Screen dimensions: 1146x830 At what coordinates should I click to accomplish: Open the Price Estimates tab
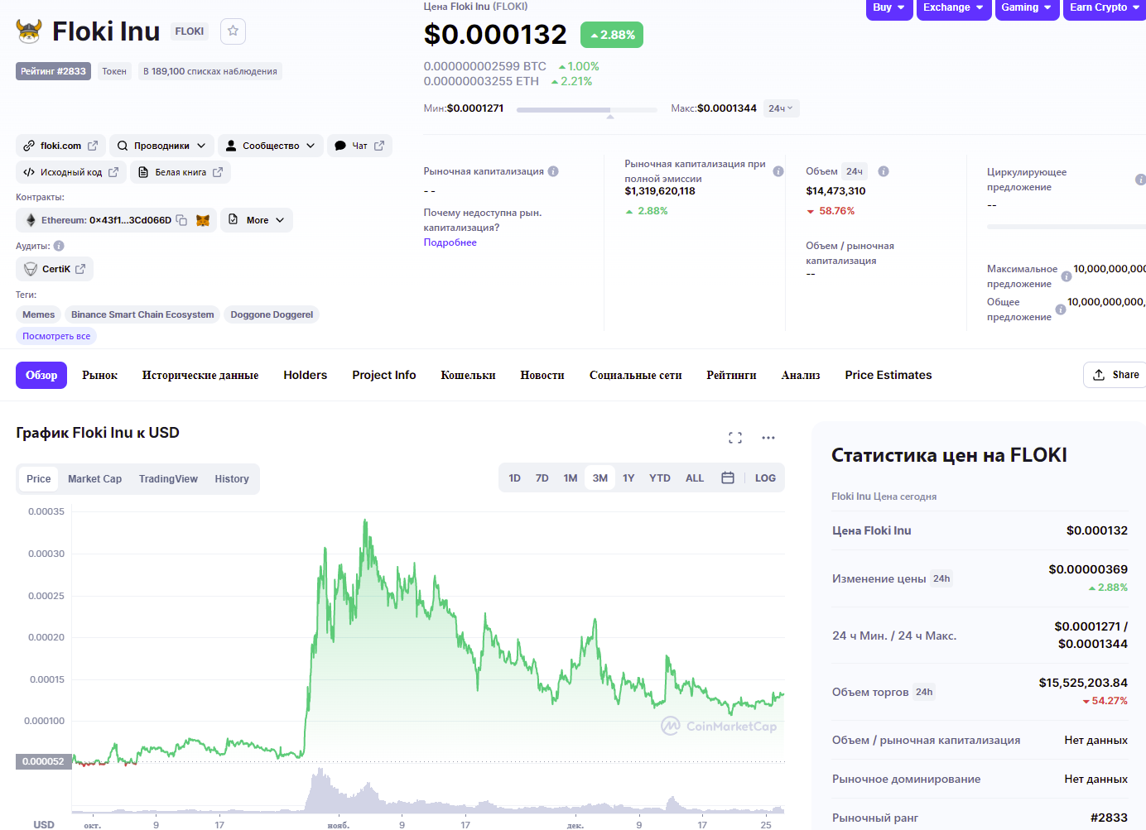tap(888, 375)
